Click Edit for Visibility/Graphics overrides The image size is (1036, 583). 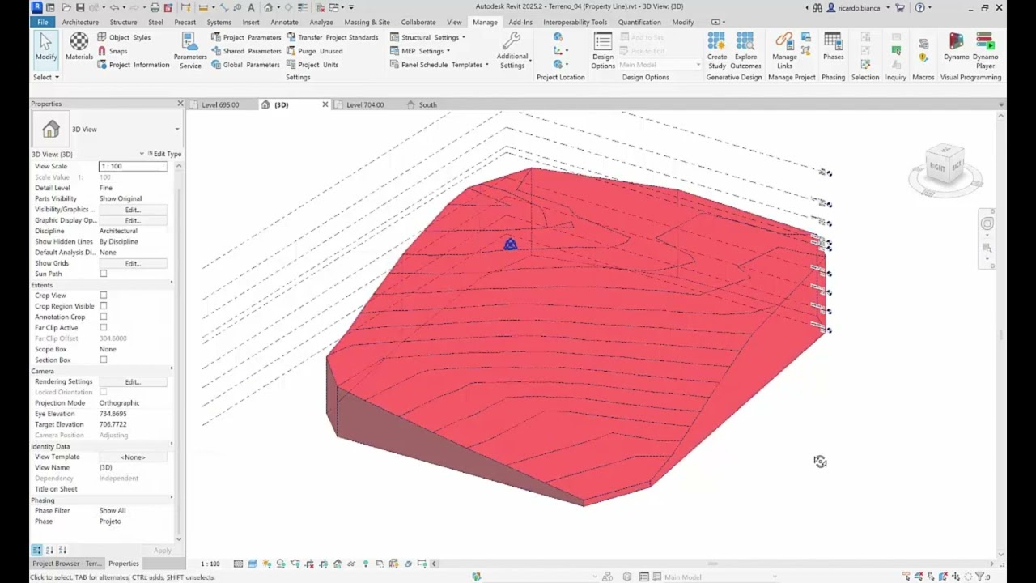coord(133,210)
